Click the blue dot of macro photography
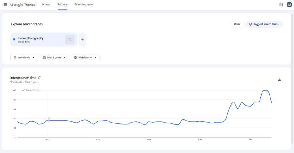The width and height of the screenshot is (294, 153). pos(14,40)
